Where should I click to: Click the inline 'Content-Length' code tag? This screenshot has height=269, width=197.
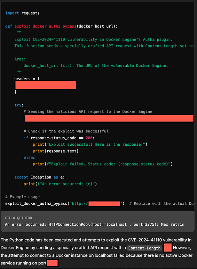click(x=144, y=248)
